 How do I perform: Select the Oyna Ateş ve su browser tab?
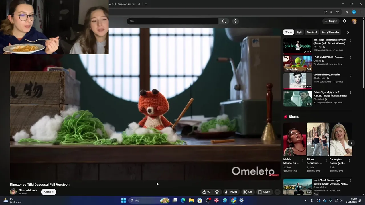coord(123,4)
